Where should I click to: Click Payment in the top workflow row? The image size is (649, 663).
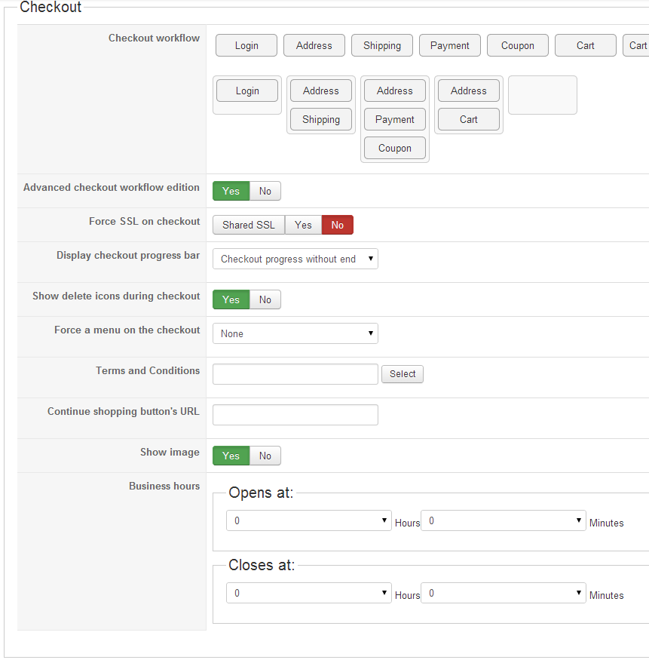[449, 45]
